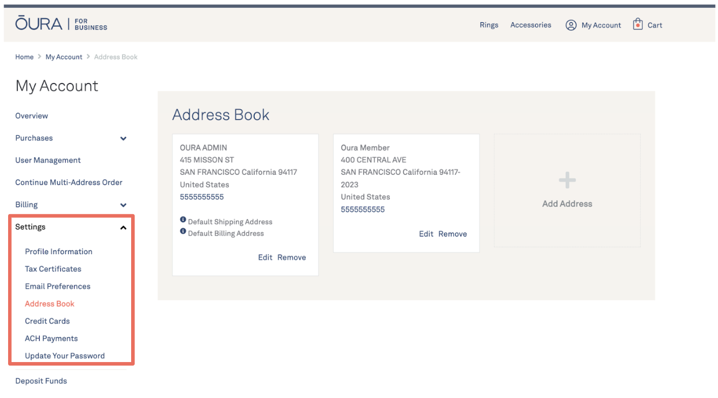Open Overview in sidebar
Viewport: 718px width, 398px height.
point(31,115)
